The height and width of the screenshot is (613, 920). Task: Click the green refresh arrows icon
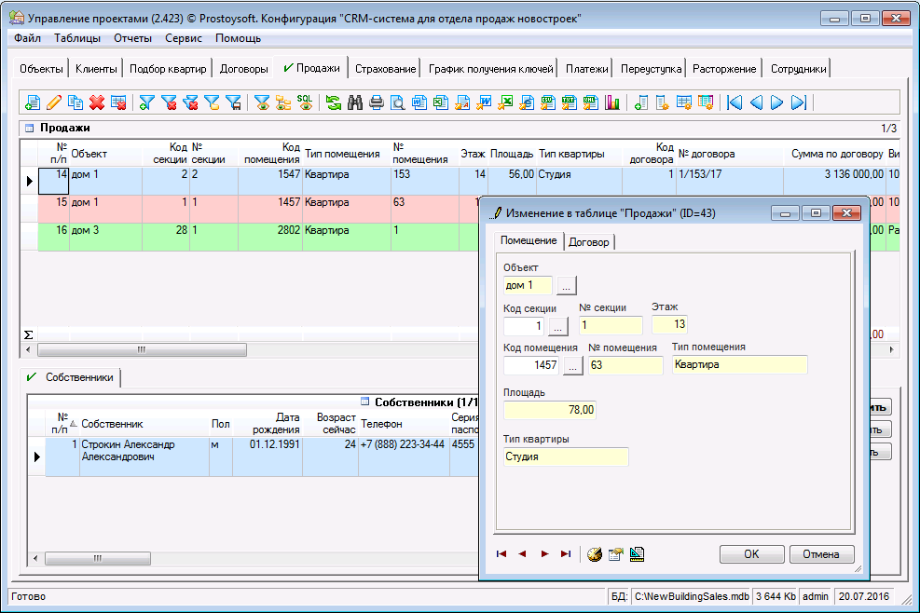click(333, 102)
